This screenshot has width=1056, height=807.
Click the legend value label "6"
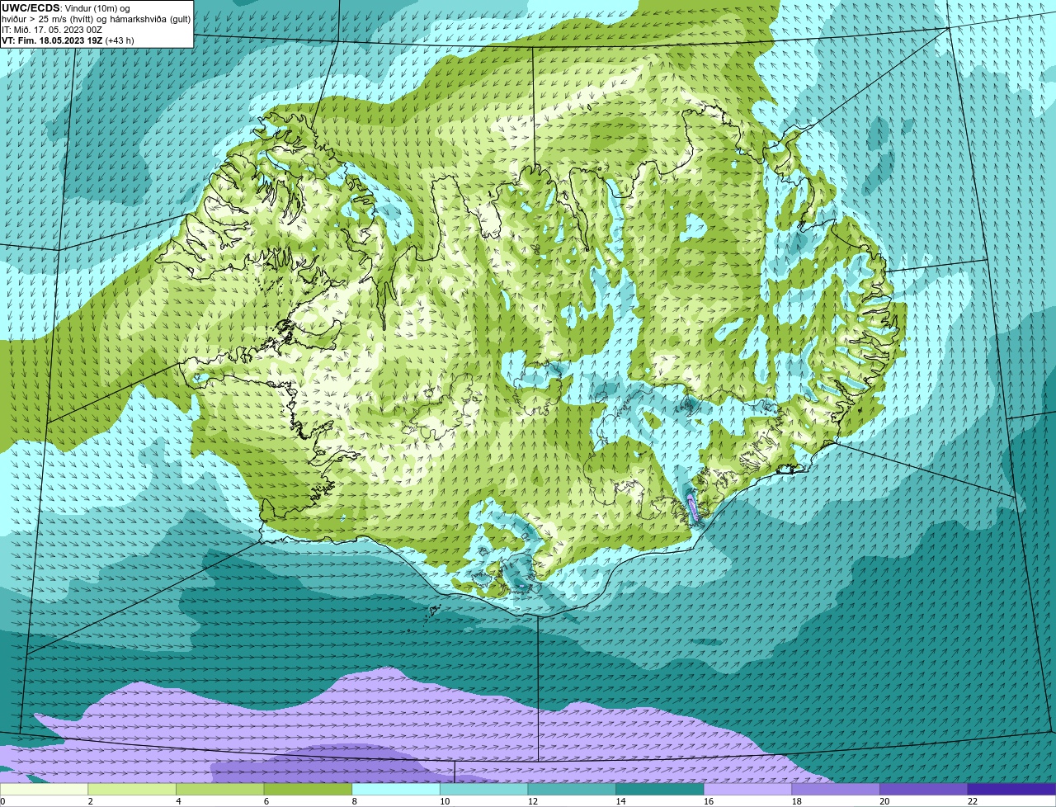click(266, 801)
